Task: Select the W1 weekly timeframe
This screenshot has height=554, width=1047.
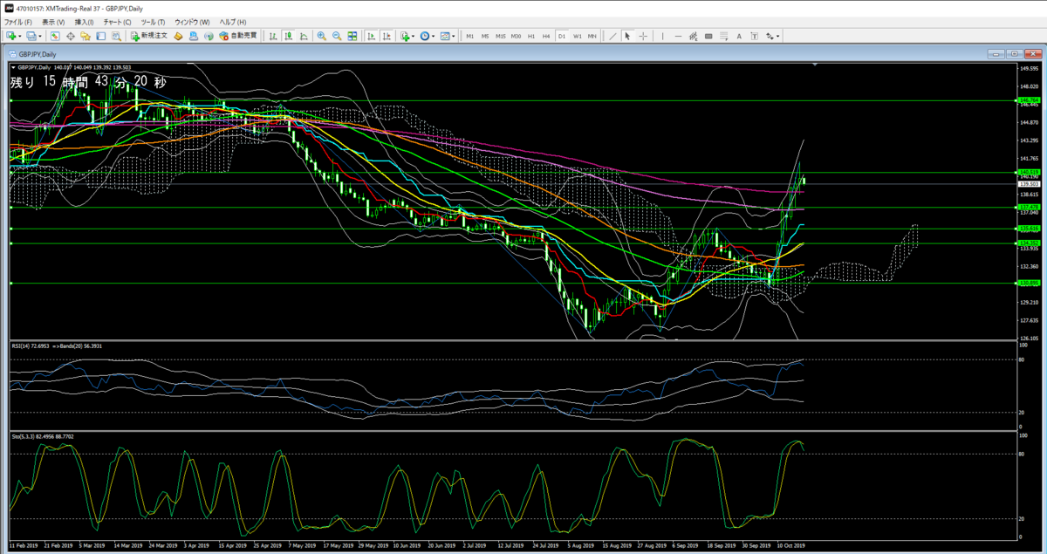Action: click(578, 37)
